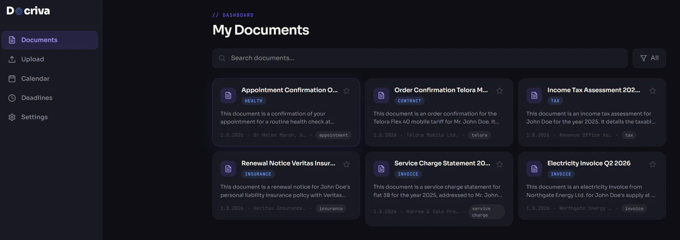Click the Electricity Invoice document icon

(535, 169)
